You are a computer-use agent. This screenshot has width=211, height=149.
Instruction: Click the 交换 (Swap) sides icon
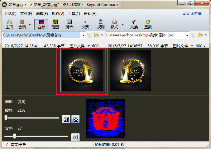134,24
